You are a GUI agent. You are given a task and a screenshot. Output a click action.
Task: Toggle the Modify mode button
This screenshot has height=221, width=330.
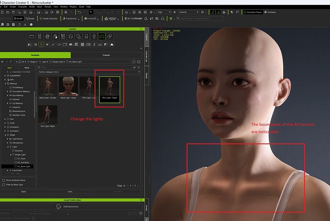(x=18, y=19)
